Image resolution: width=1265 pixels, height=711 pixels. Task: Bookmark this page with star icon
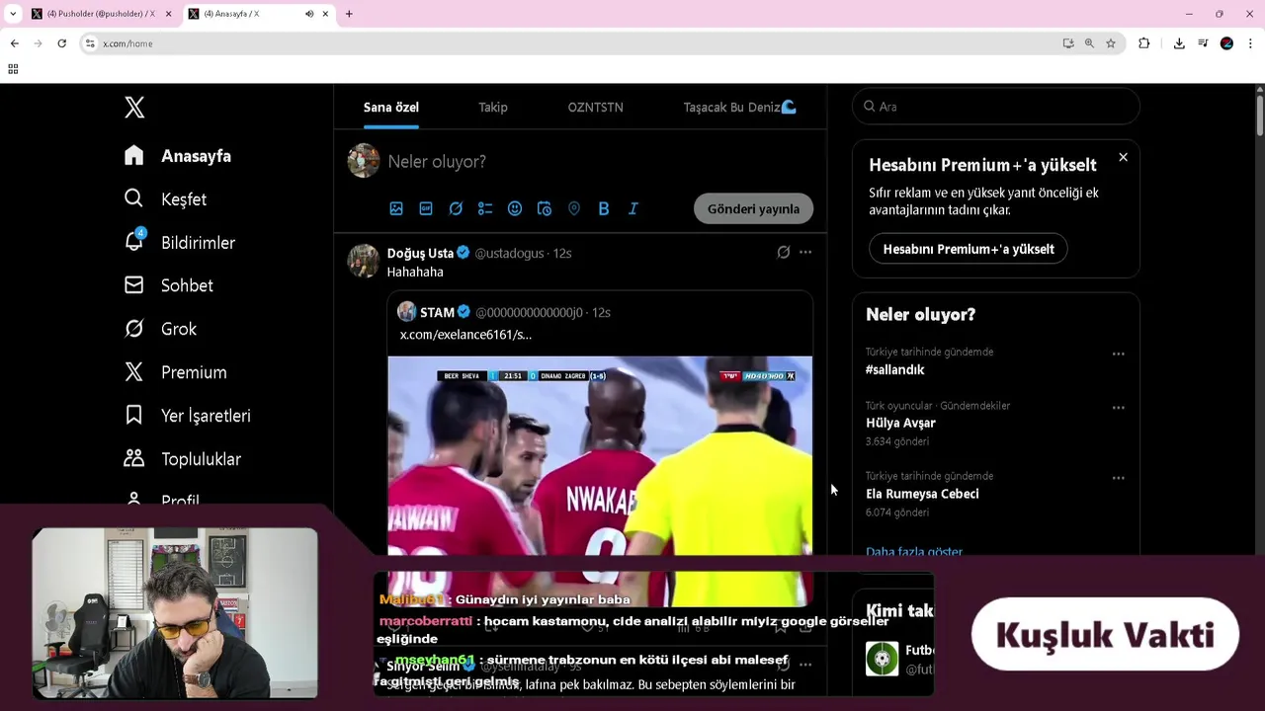pyautogui.click(x=1111, y=43)
